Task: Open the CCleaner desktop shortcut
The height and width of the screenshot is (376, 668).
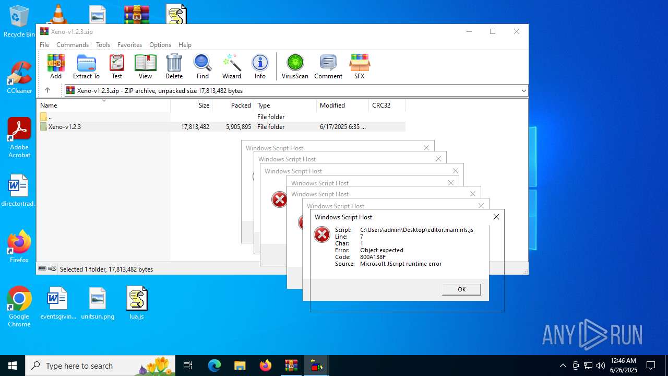Action: pos(19,78)
